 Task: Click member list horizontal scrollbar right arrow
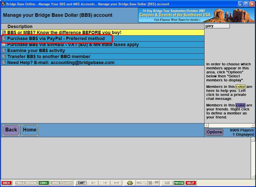tap(253, 125)
